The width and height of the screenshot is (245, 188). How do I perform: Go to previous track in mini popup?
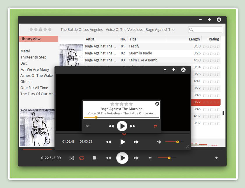click(111, 126)
